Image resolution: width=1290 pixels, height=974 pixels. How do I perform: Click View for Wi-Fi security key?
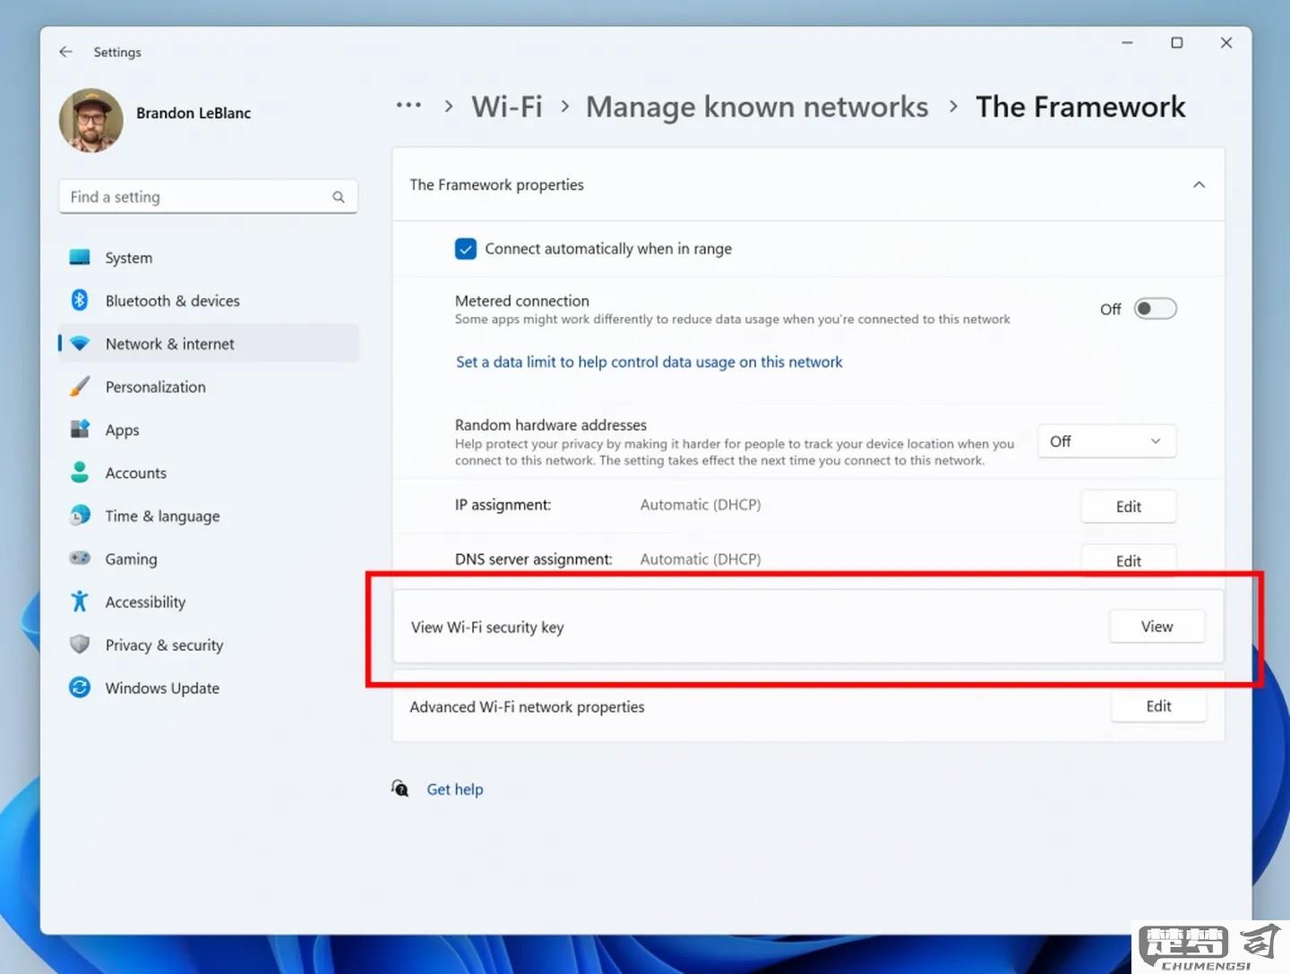click(x=1157, y=627)
